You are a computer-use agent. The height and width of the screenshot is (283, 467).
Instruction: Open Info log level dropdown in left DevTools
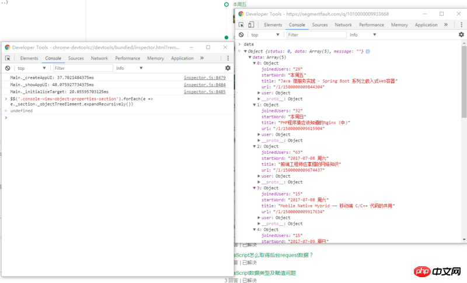tap(130, 68)
